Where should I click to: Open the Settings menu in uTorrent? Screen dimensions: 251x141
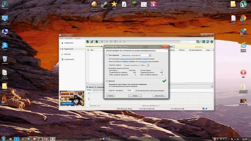[x=69, y=38]
